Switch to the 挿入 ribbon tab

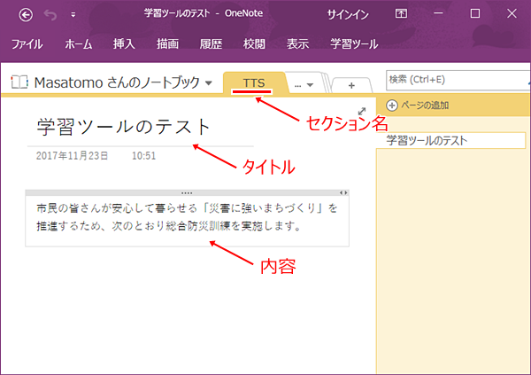[124, 43]
